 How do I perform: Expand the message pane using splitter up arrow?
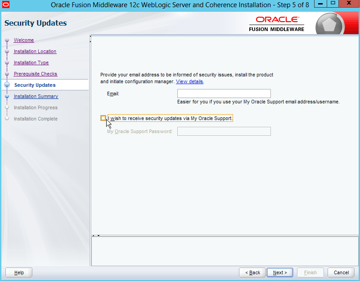click(x=94, y=235)
